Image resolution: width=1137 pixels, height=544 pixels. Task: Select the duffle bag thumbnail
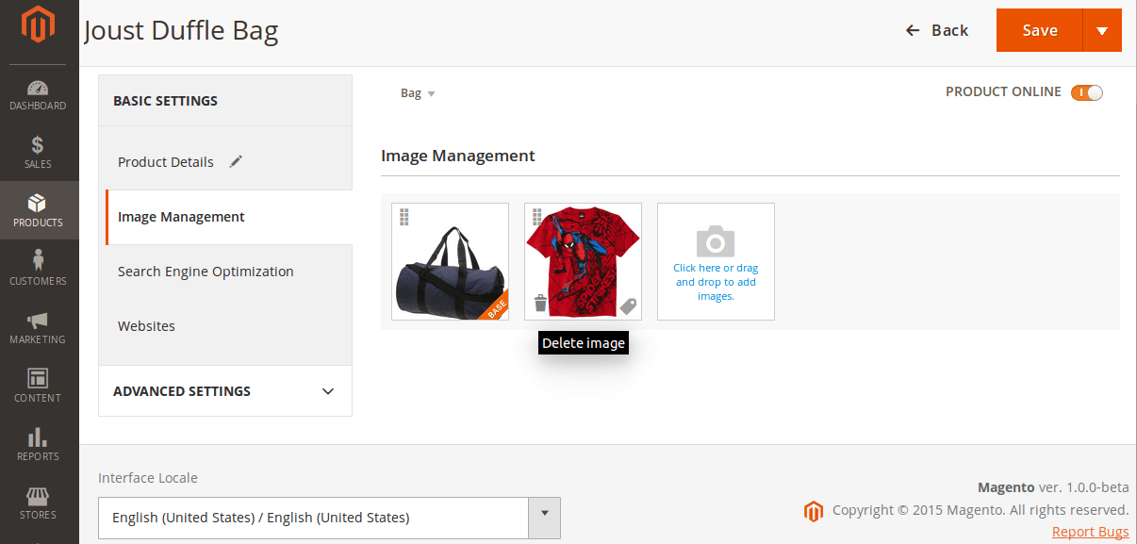click(450, 261)
